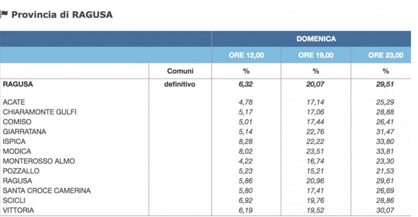
Task: Click the bold RAGUSA definitivo row
Action: pyautogui.click(x=205, y=84)
